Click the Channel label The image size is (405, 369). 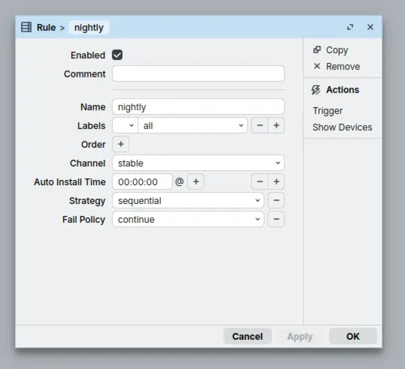[87, 163]
